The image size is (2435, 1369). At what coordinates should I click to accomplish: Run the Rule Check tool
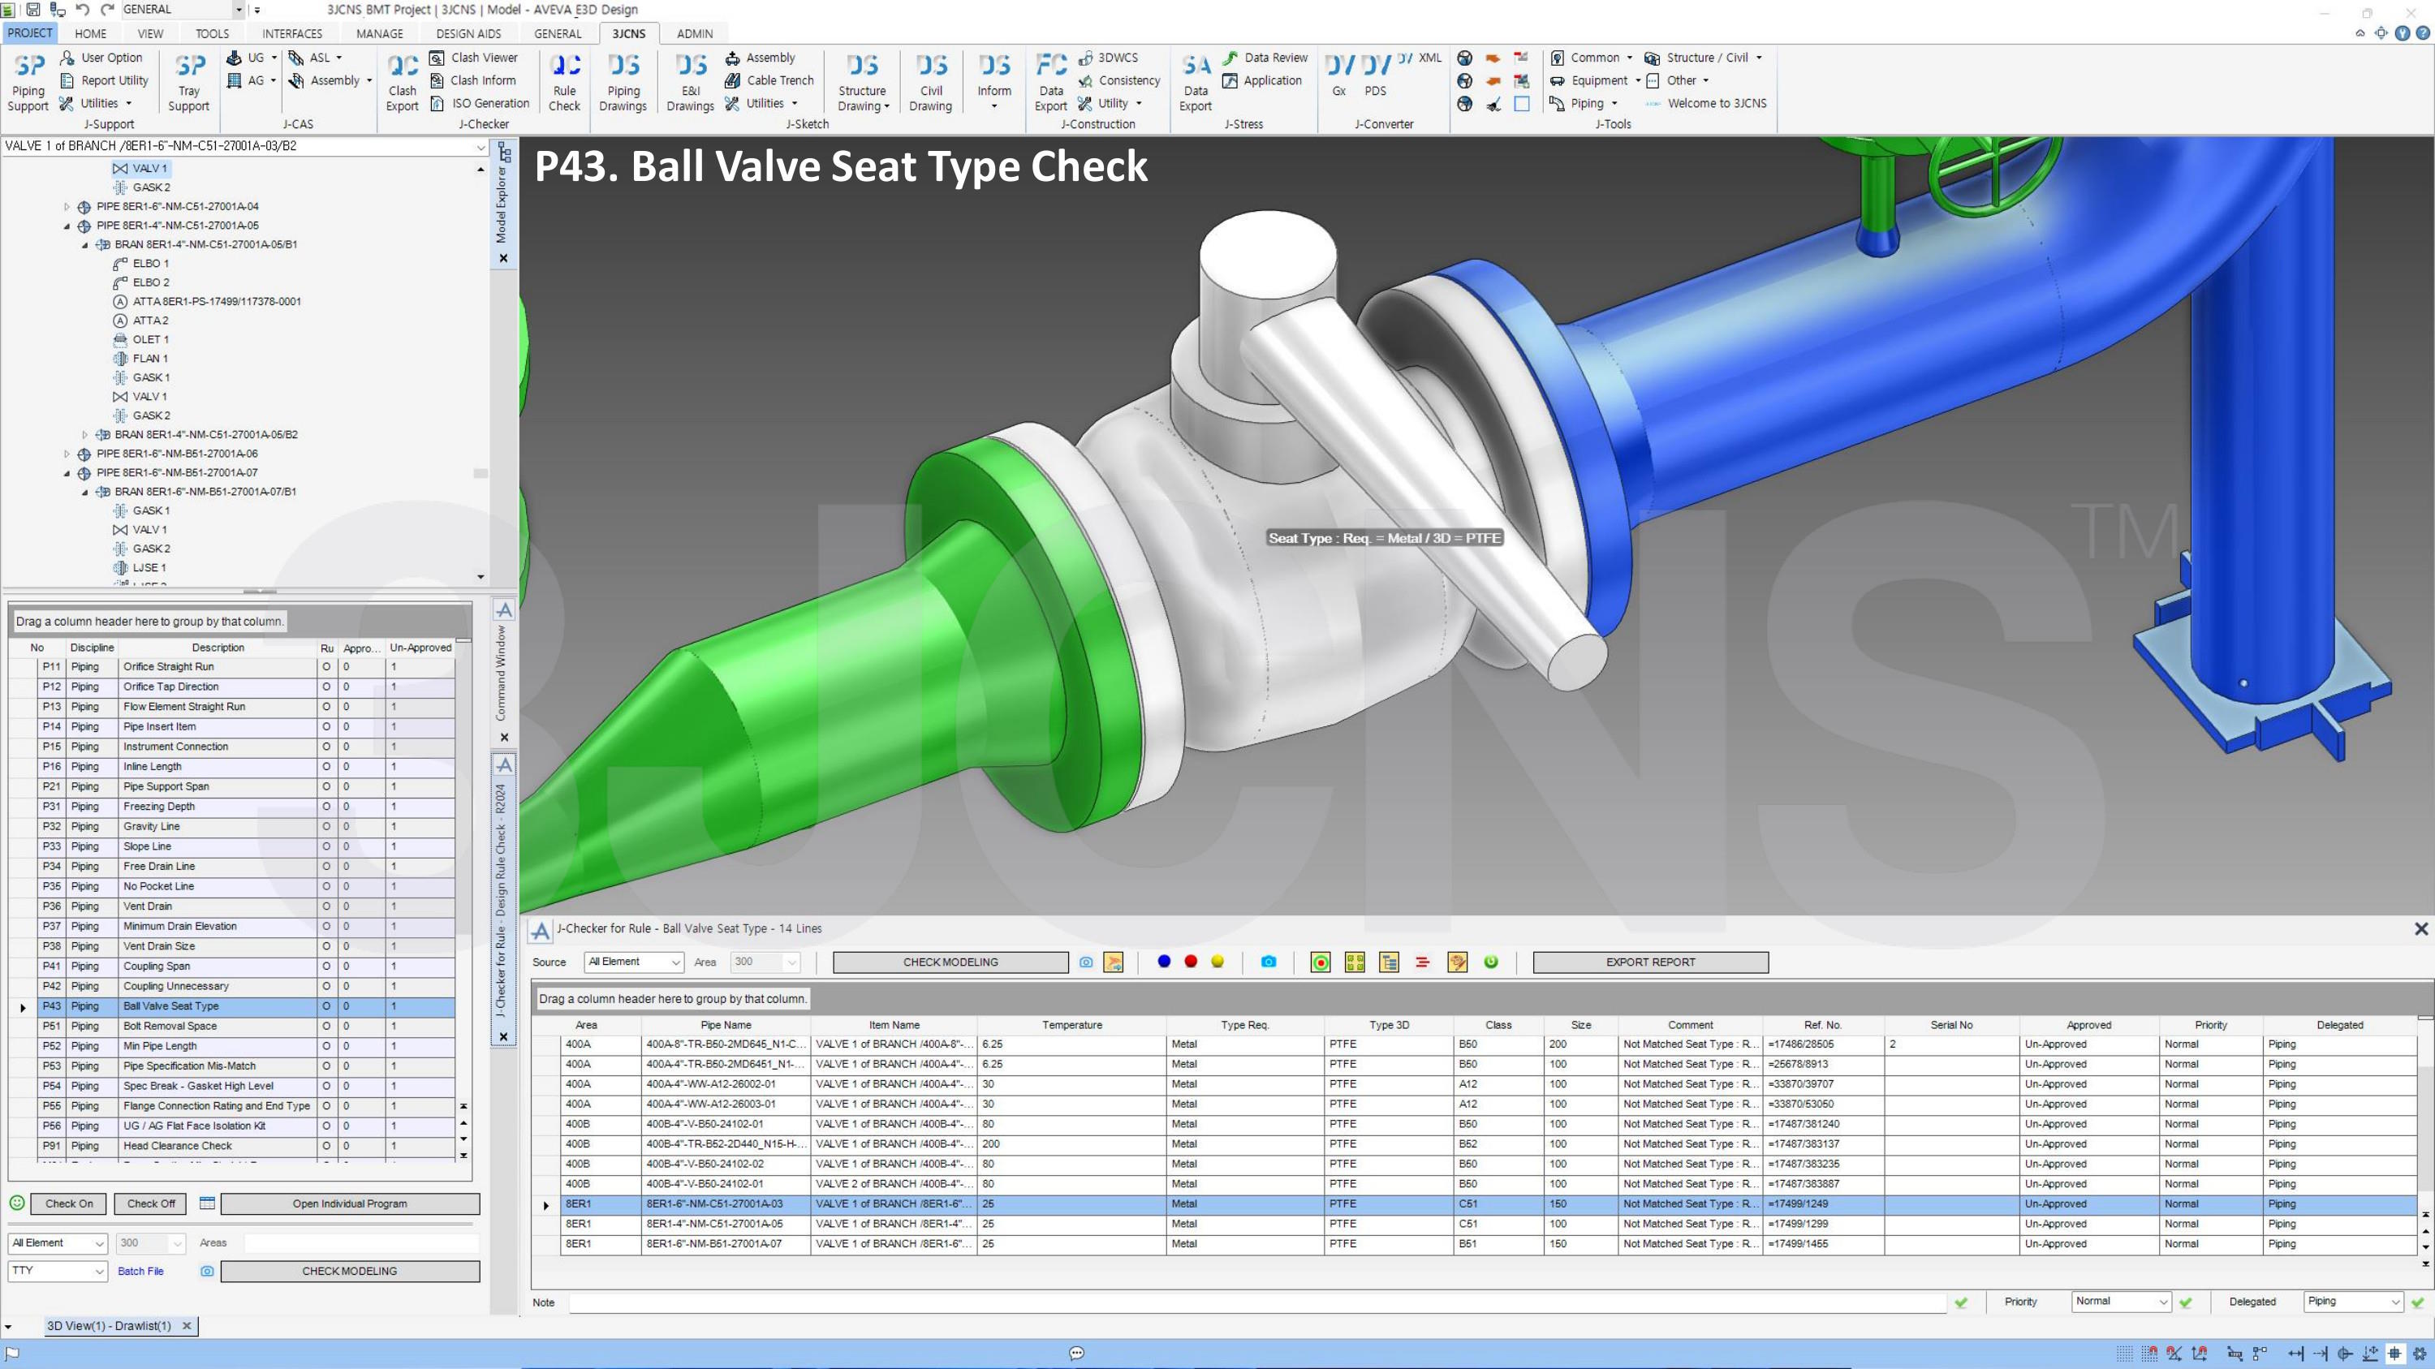coord(564,81)
